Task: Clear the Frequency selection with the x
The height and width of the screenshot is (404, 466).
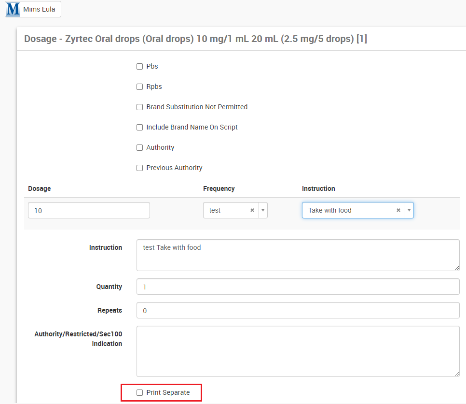Action: [x=252, y=210]
